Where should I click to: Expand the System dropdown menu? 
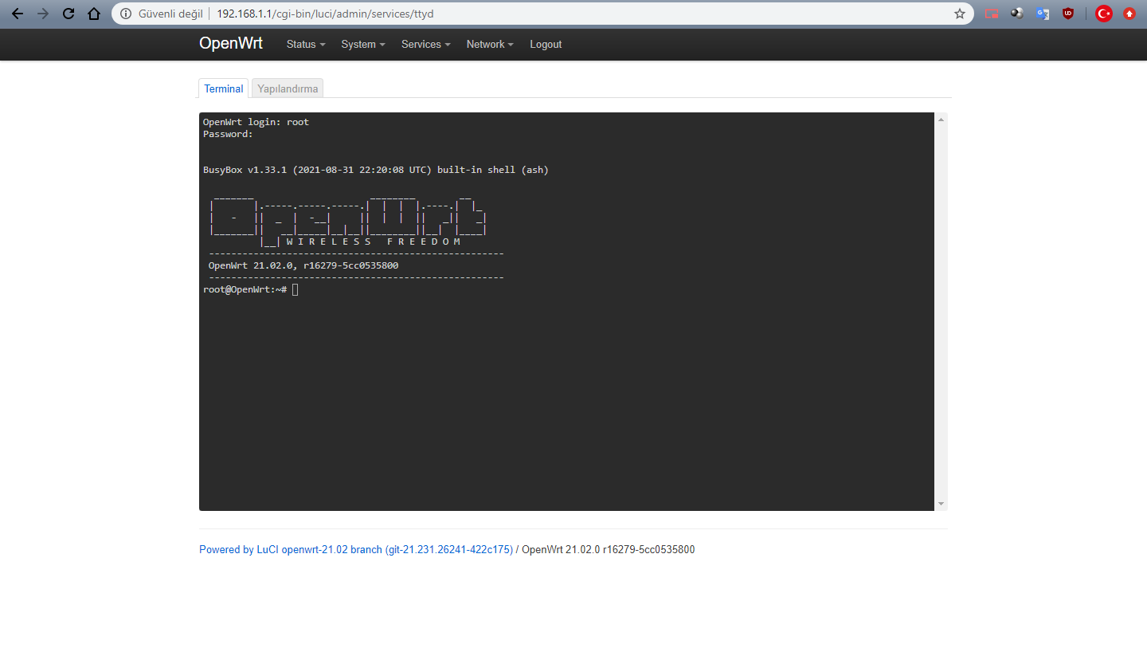[x=363, y=45]
